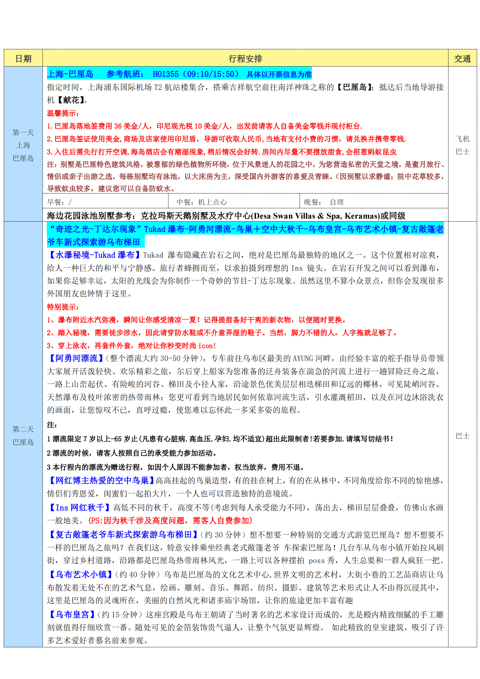Click the 日期 column header
480x679 pixels.
23,59
